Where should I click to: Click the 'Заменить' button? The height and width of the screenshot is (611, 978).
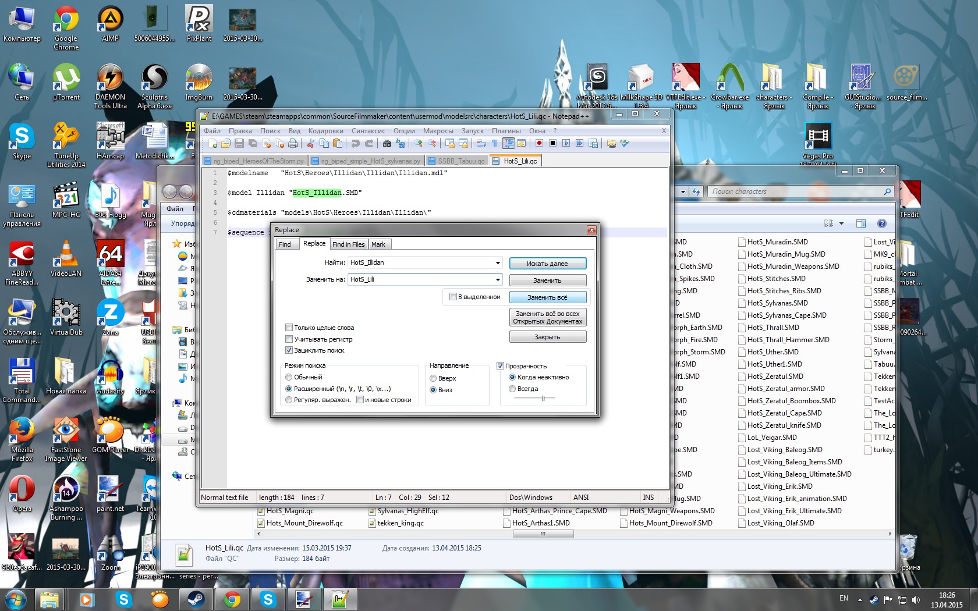[547, 280]
